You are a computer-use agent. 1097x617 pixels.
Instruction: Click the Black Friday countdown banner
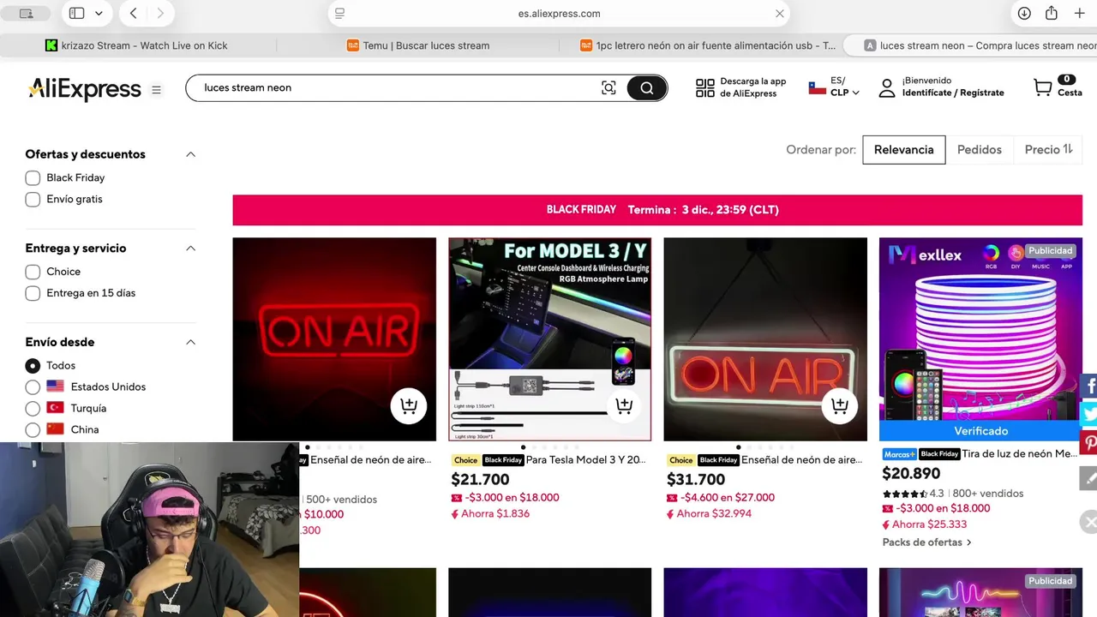click(657, 210)
